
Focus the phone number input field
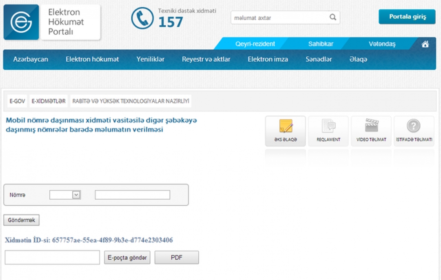132,195
